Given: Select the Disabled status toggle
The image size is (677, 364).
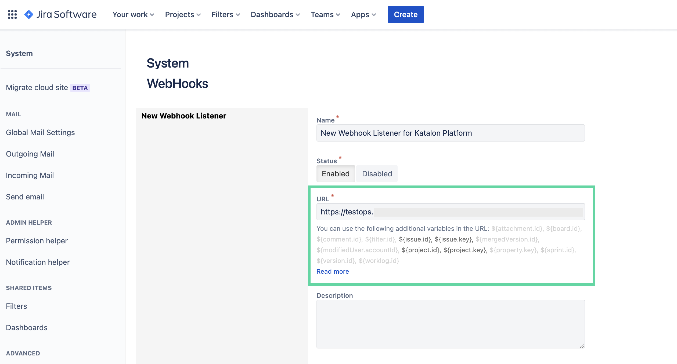Looking at the screenshot, I should coord(376,173).
